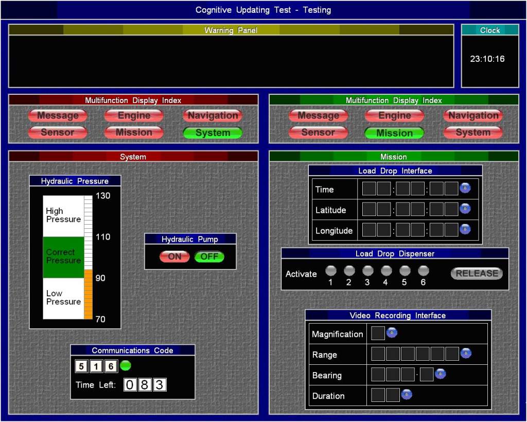Image resolution: width=527 pixels, height=422 pixels.
Task: Click the first Range digit input box
Action: (378, 353)
